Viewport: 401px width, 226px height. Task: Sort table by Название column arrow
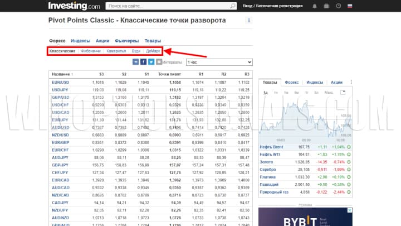click(x=72, y=74)
